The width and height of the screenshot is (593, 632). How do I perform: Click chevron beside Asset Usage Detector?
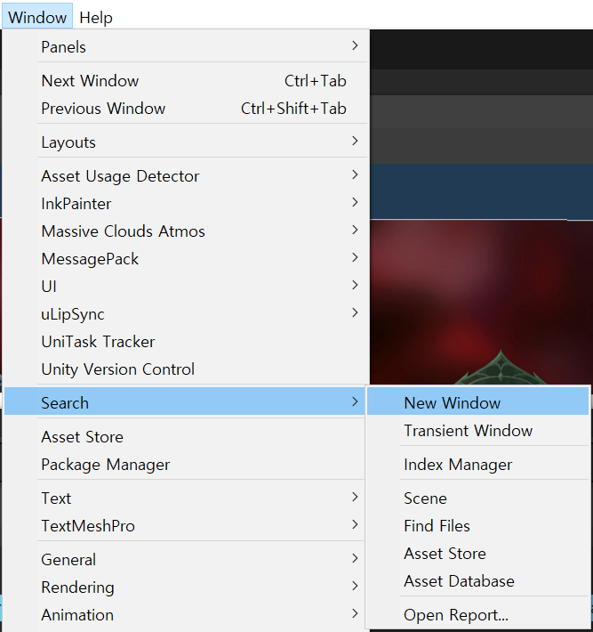355,174
